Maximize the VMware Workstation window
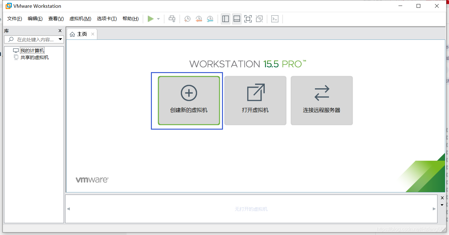449x235 pixels. (x=418, y=6)
